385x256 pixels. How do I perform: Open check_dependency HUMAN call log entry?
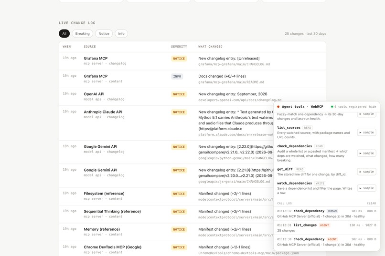click(x=327, y=214)
